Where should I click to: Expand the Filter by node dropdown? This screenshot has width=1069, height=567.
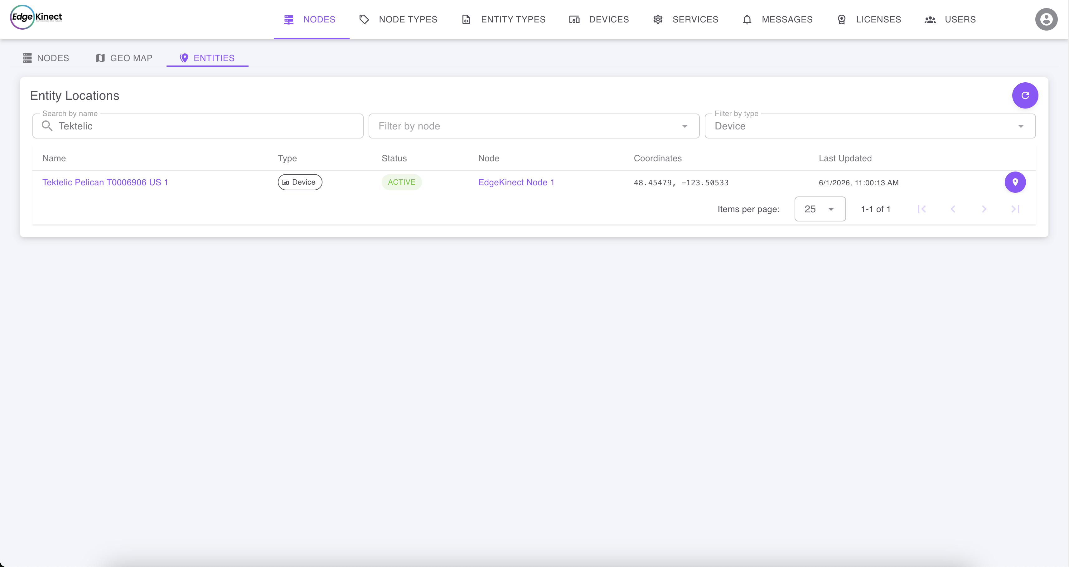click(x=534, y=126)
